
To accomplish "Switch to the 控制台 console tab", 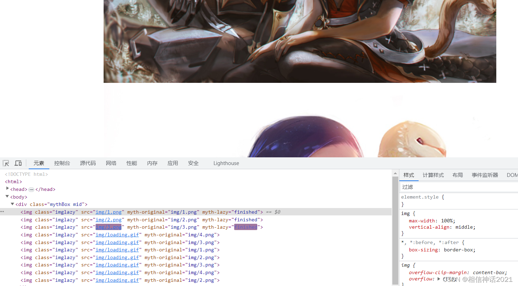I will pyautogui.click(x=62, y=163).
